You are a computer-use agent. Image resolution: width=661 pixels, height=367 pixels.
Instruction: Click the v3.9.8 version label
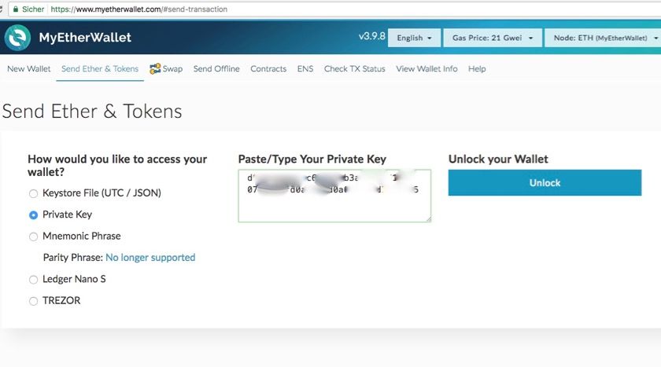tap(371, 36)
